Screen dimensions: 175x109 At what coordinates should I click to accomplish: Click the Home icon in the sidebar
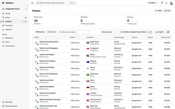click(3, 13)
